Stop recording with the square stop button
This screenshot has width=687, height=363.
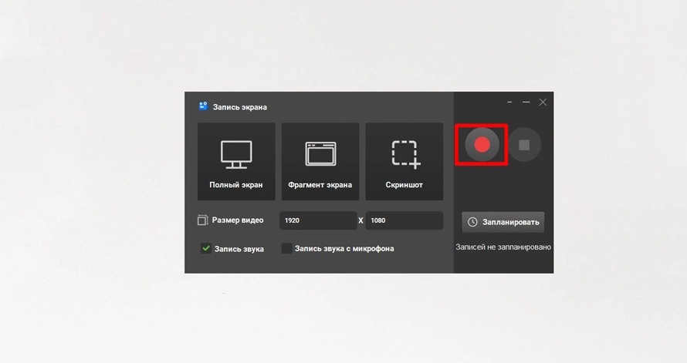(x=524, y=145)
